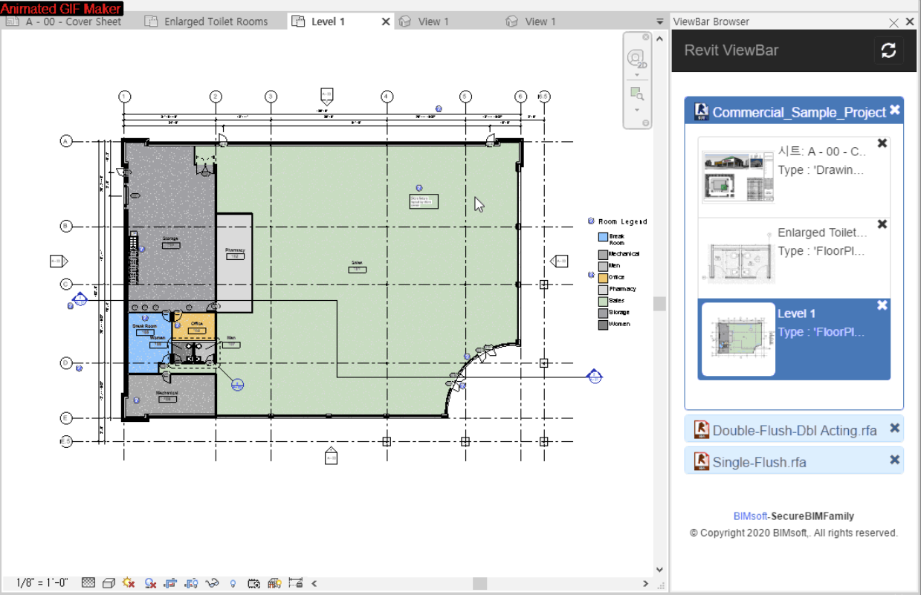
Task: Click the Office orange swatch in Room Legend
Action: [x=603, y=277]
